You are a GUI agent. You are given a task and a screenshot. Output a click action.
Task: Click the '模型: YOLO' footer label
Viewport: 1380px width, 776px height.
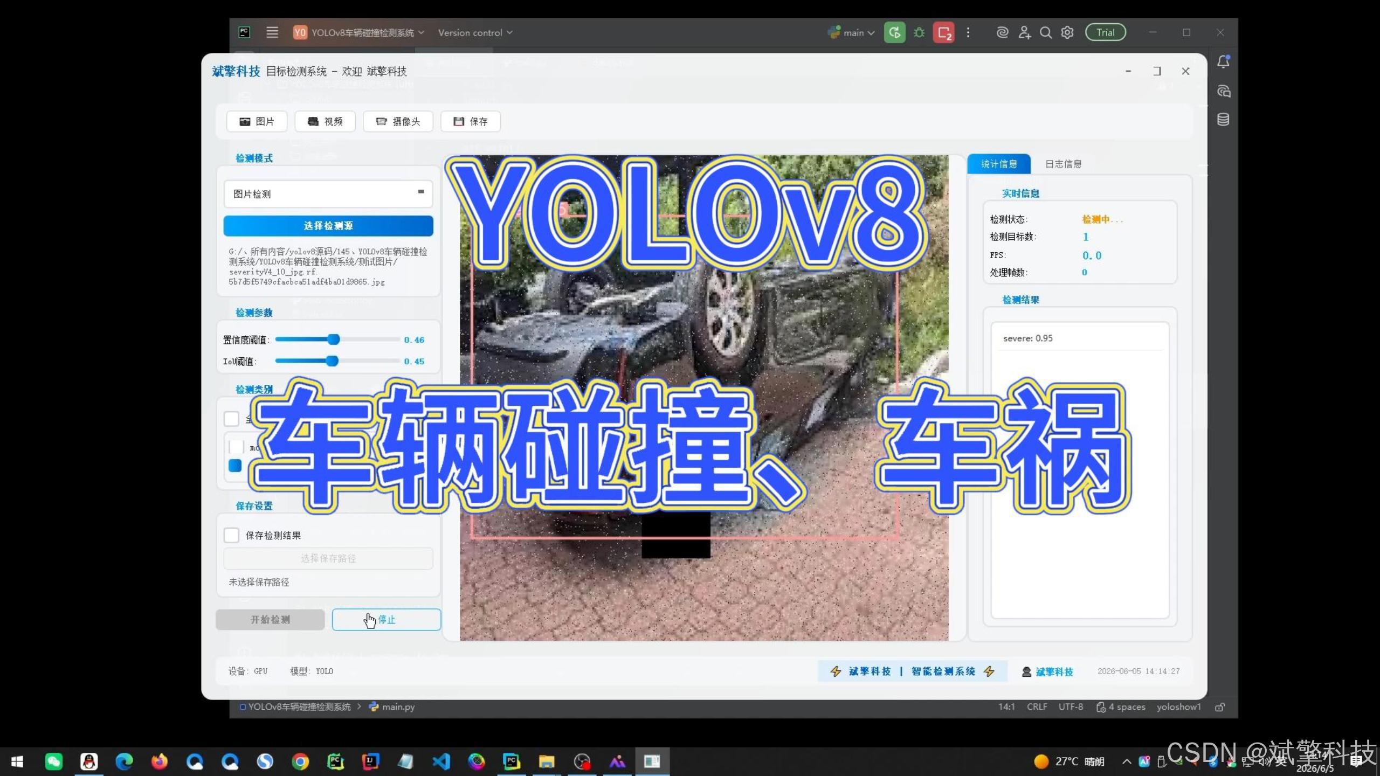312,671
